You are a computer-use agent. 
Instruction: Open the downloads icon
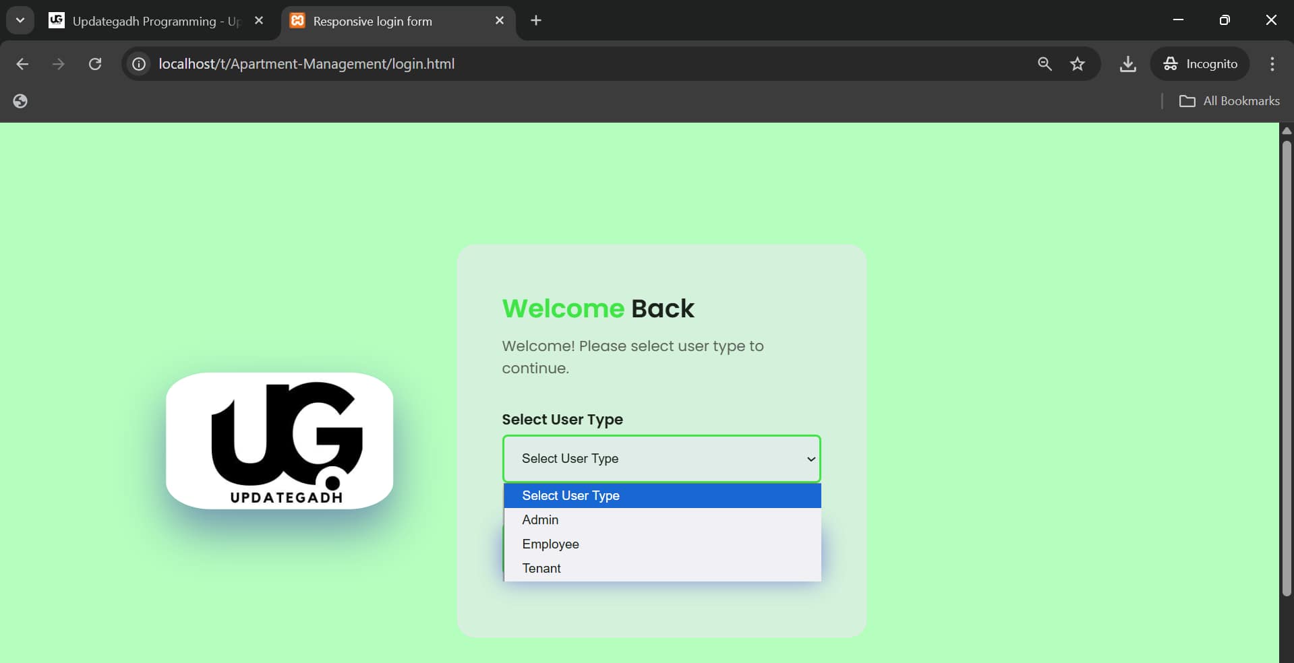tap(1127, 64)
